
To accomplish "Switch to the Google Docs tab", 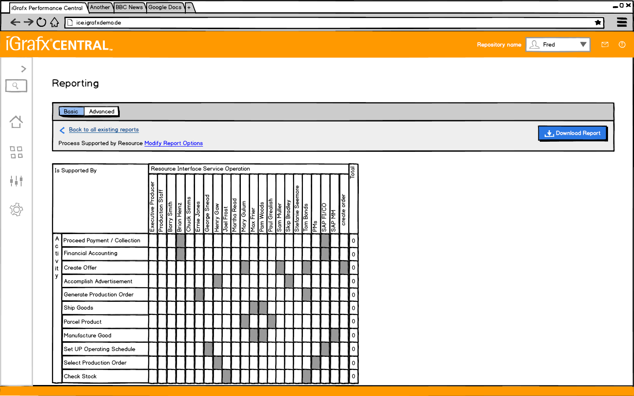I will 165,7.
